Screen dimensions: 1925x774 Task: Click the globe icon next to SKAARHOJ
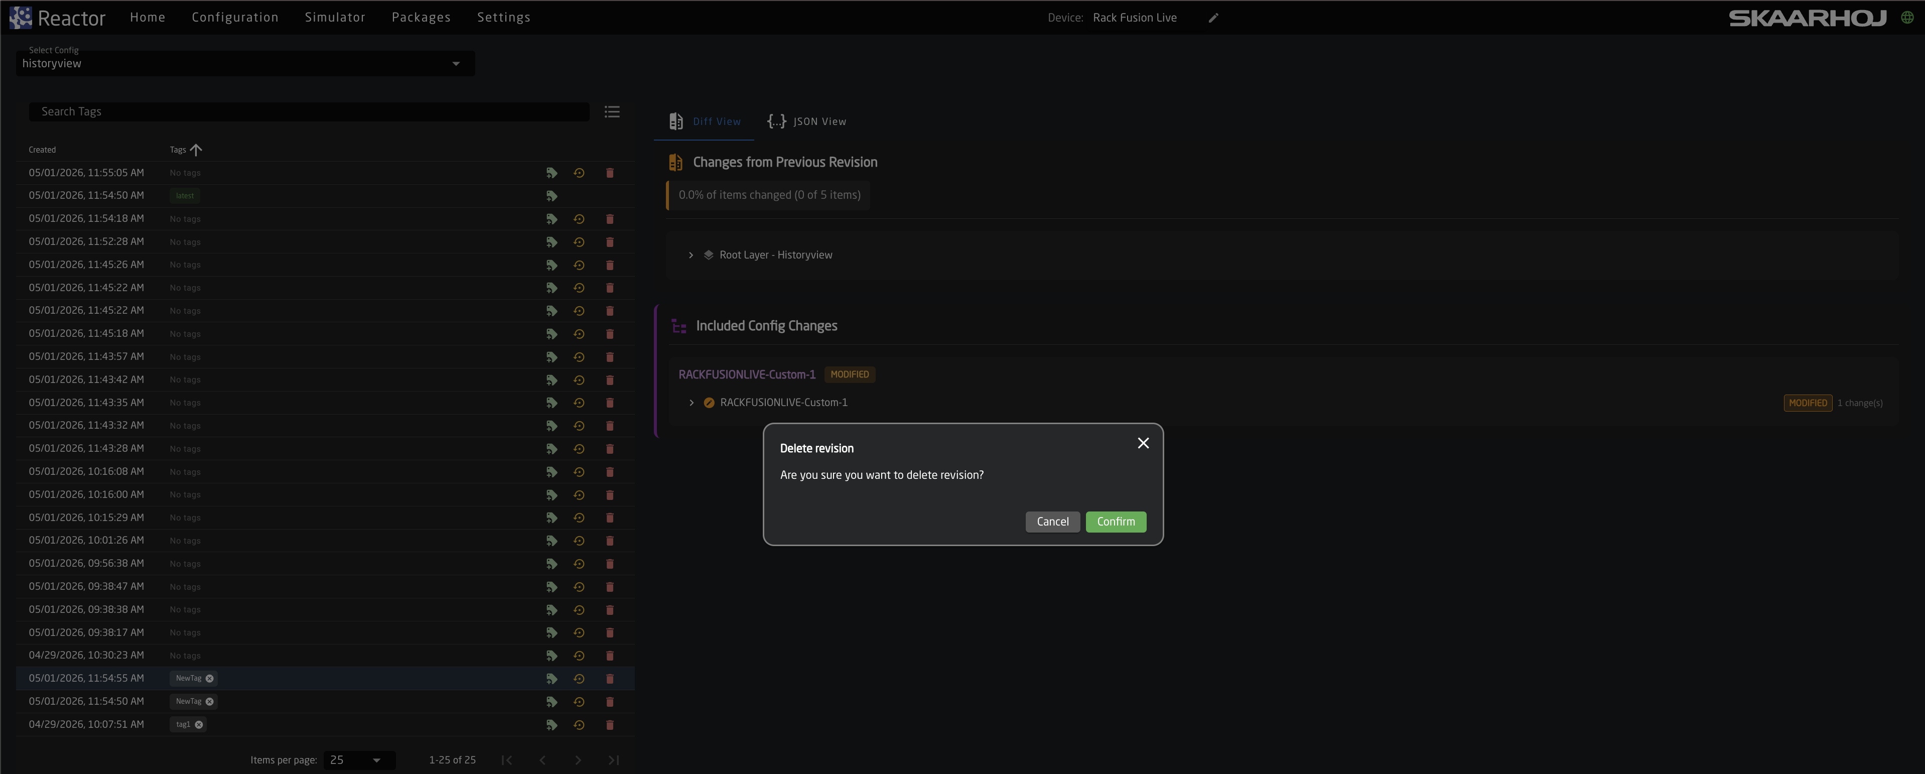(x=1907, y=18)
